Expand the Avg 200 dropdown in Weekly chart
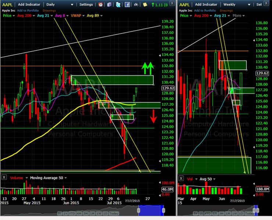The image size is (272, 220). (211, 16)
